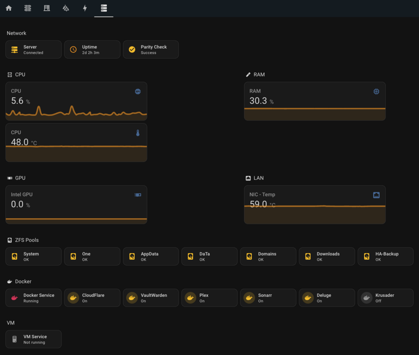Toggle the Plex docker container
Image resolution: width=419 pixels, height=355 pixels.
[209, 298]
